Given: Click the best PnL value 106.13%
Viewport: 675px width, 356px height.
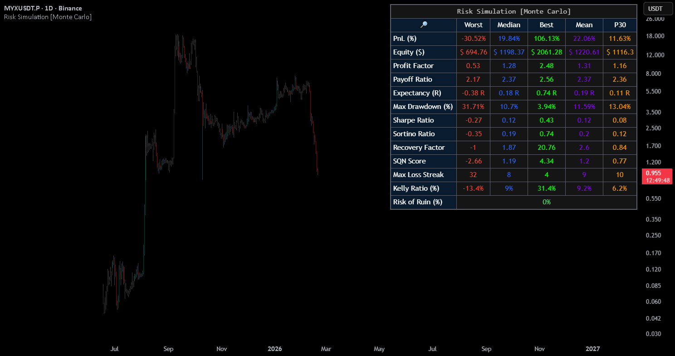Looking at the screenshot, I should coord(547,39).
